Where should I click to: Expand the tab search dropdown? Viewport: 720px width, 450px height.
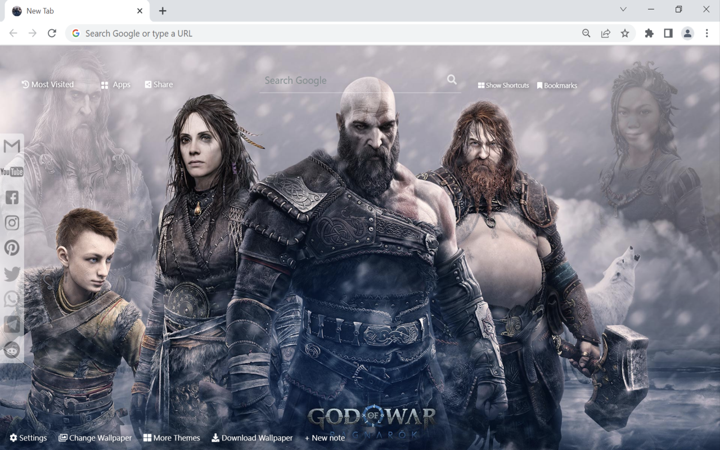coord(623,10)
